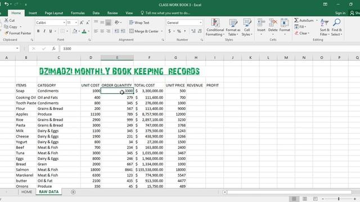Switch to Page Layout view icon
This screenshot has width=360, height=202.
(305, 199)
